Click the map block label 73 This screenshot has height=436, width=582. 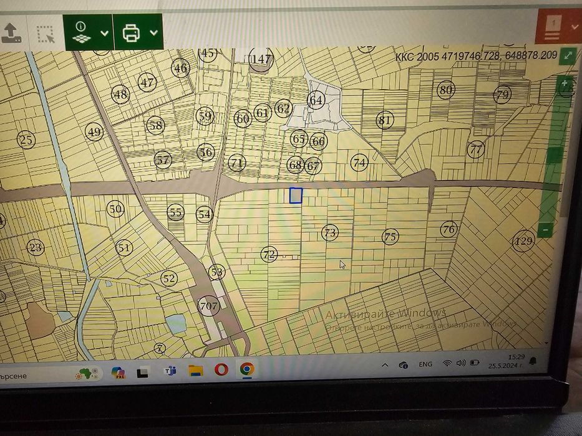pos(329,233)
